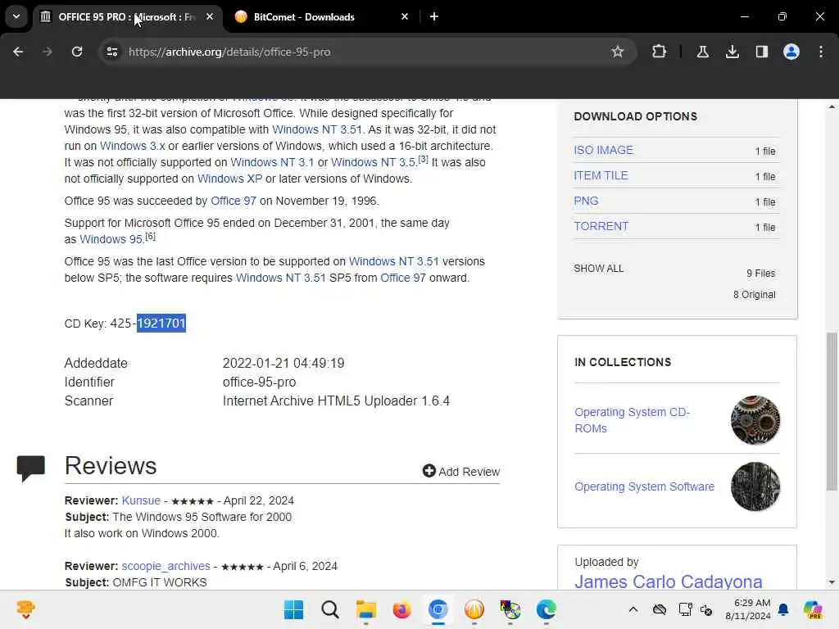This screenshot has height=629, width=839.
Task: Open footnote reference [3]
Action: (x=423, y=159)
